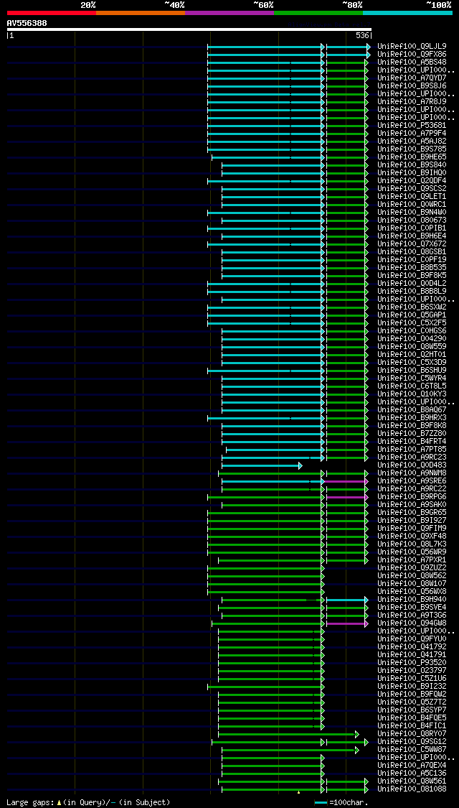The height and width of the screenshot is (808, 459).
Task: Open UniRef100_A5AJ82
Action: click(x=412, y=141)
